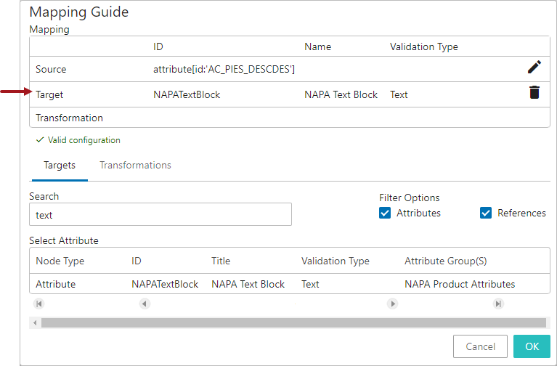557x366 pixels.
Task: Select the Source mapping row
Action: coord(290,69)
